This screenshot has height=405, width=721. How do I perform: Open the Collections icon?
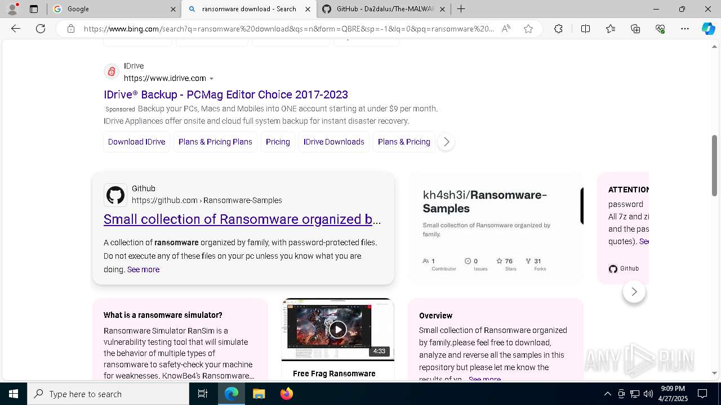(x=635, y=29)
